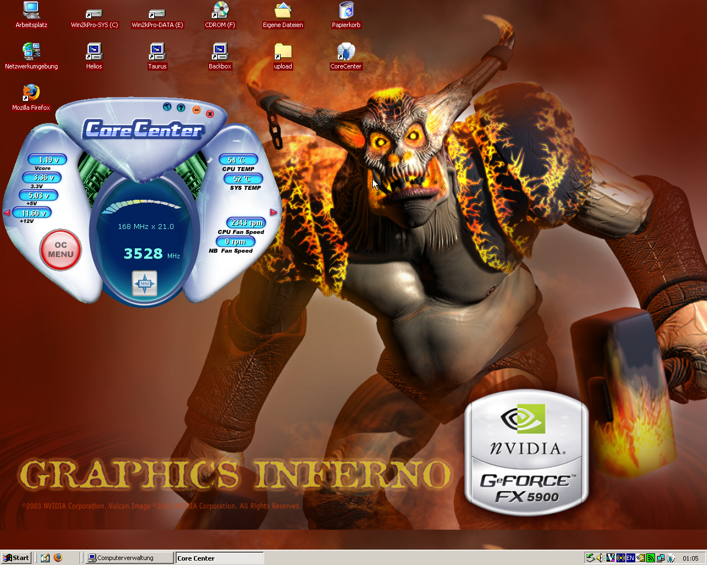This screenshot has width=707, height=565.
Task: Open the Netzwerkumgebung icon
Action: click(31, 57)
